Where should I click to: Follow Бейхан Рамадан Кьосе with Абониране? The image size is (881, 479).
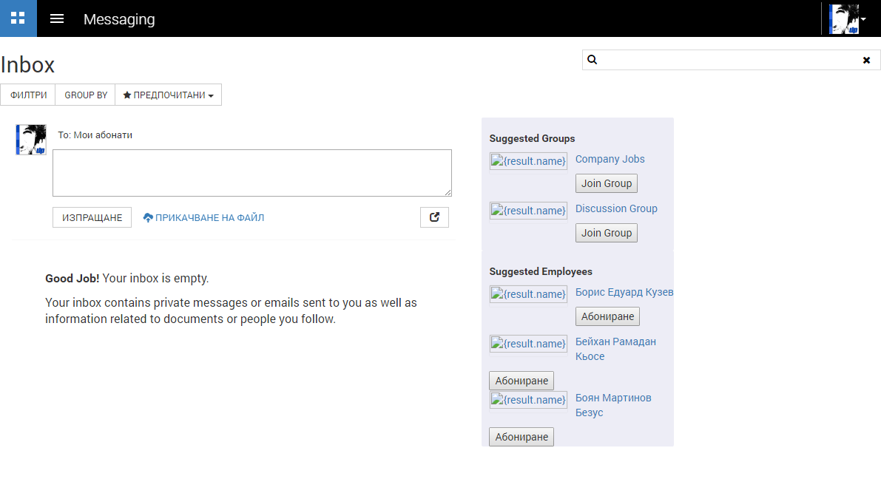[x=521, y=381]
